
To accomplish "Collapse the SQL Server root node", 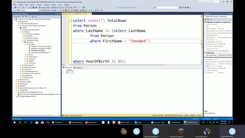I will [14, 20].
